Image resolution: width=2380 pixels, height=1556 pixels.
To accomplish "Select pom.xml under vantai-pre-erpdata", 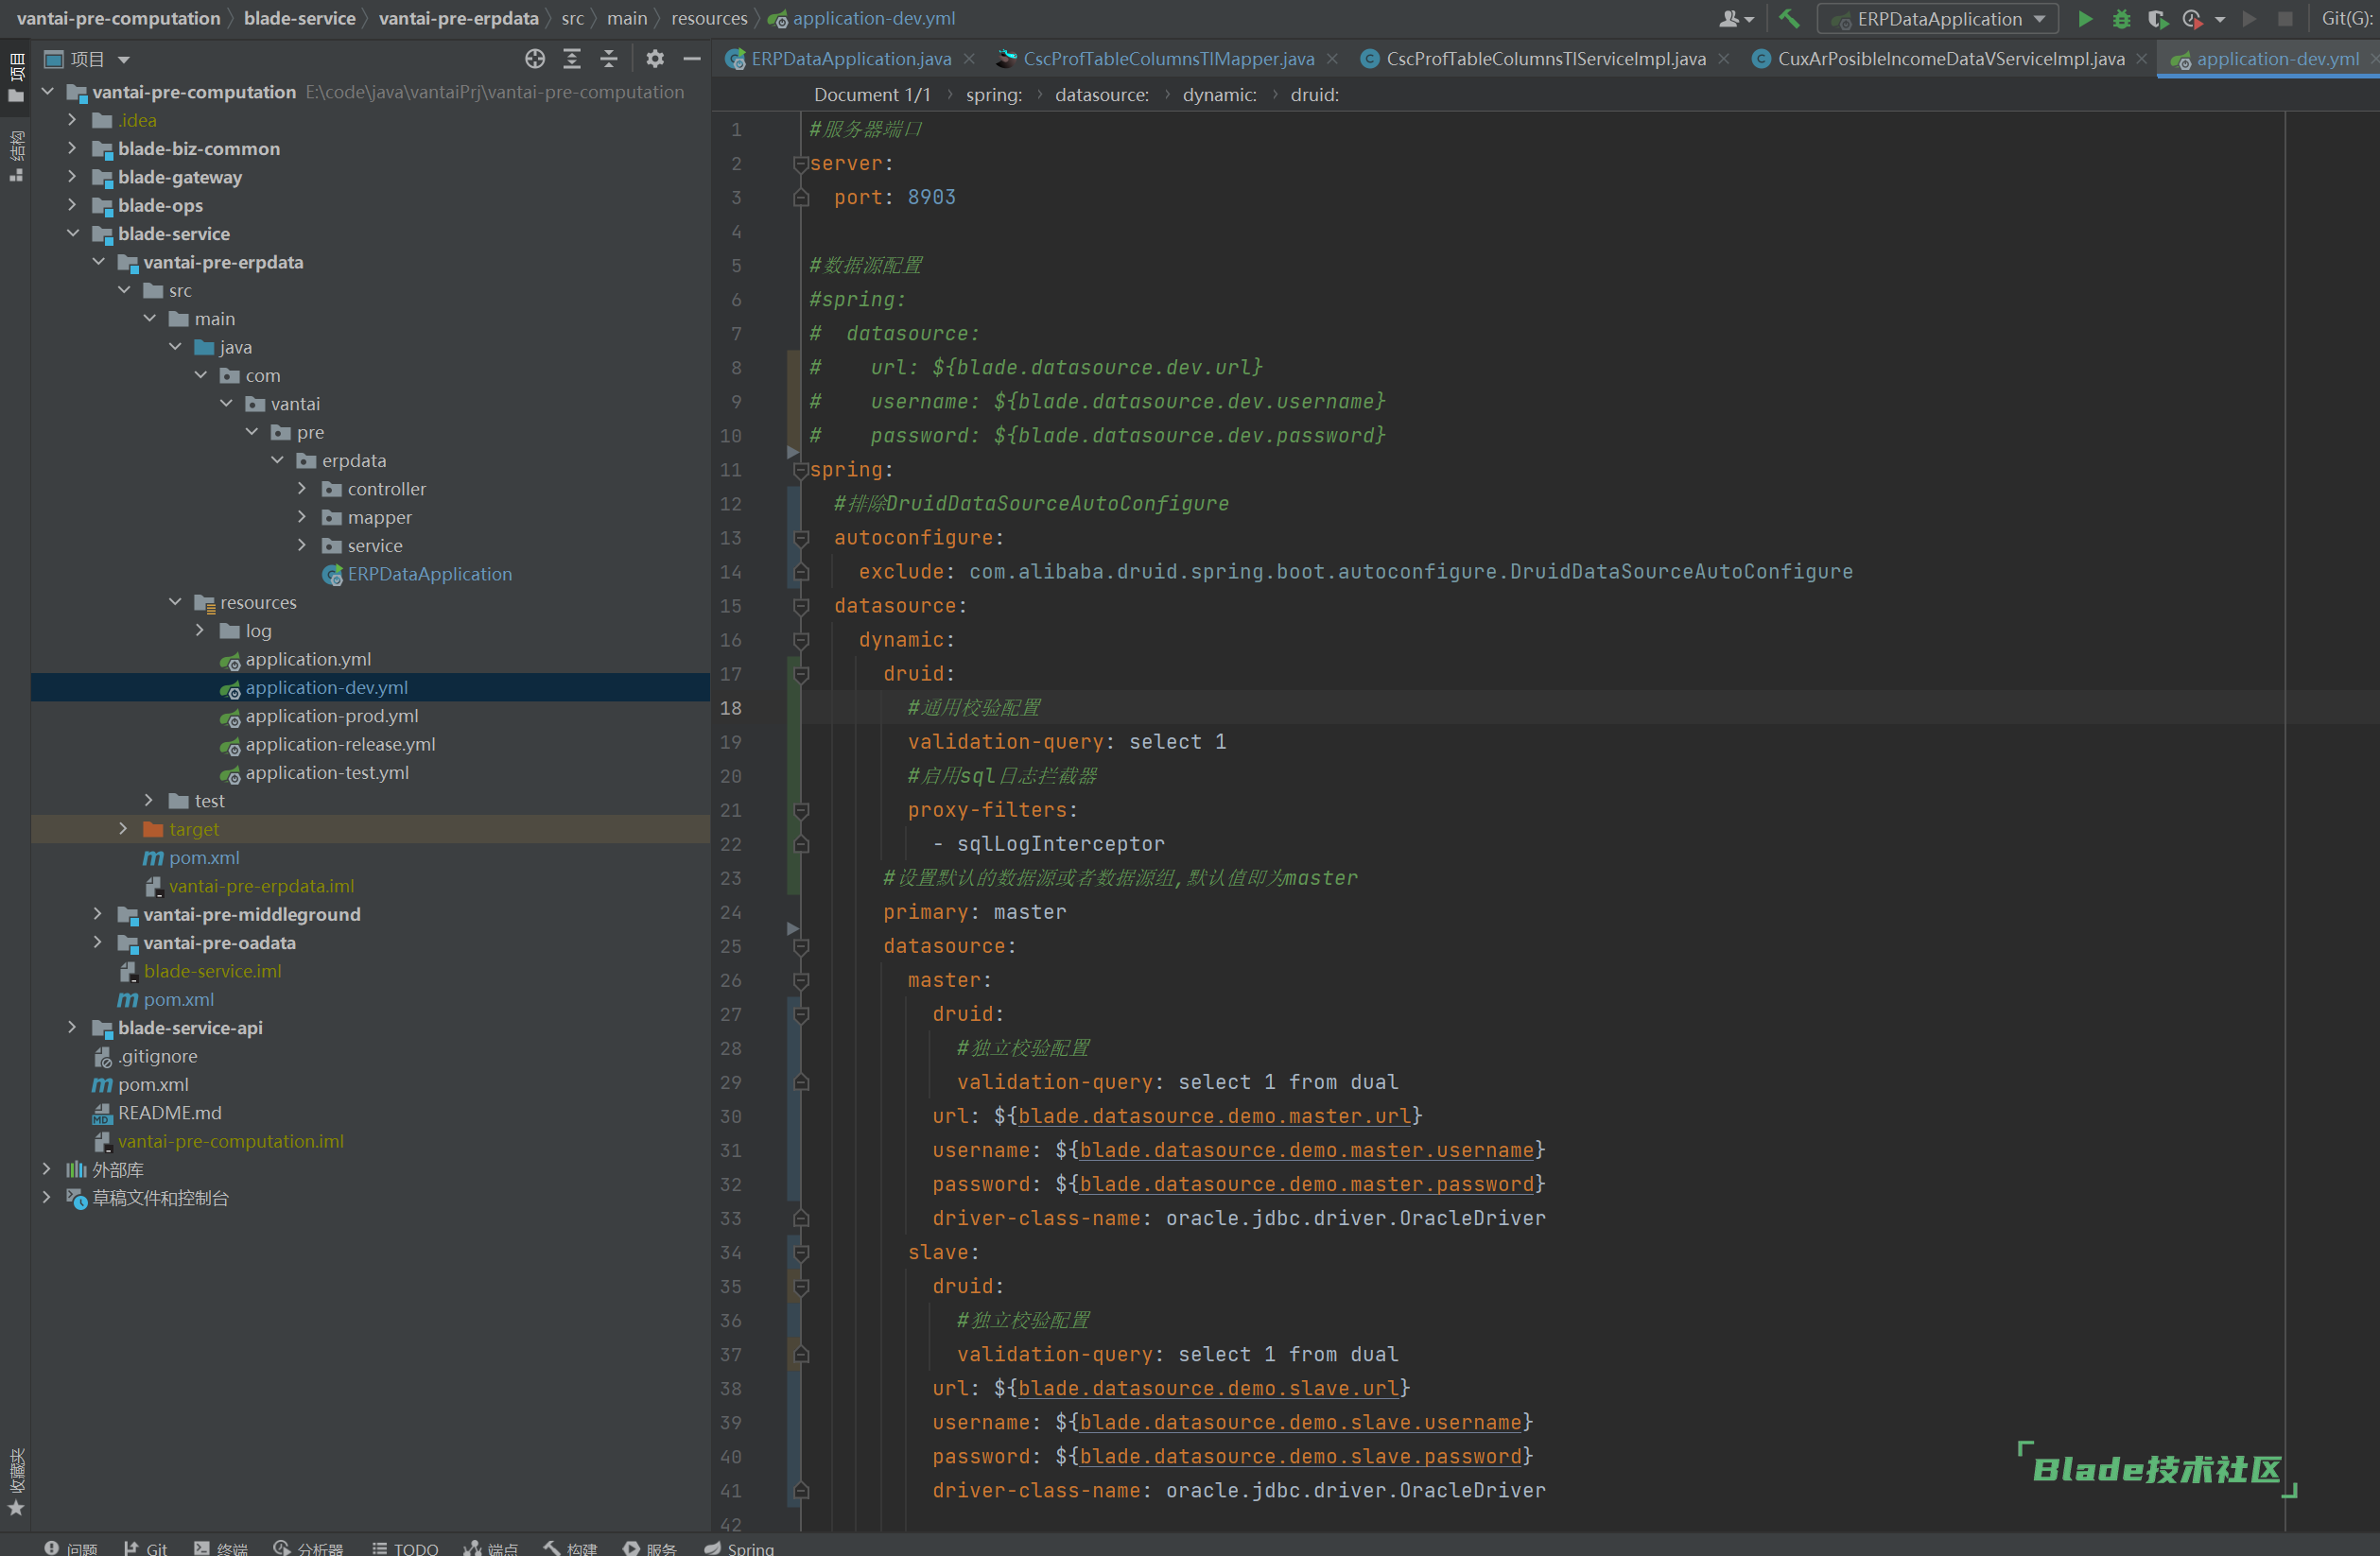I will (204, 857).
